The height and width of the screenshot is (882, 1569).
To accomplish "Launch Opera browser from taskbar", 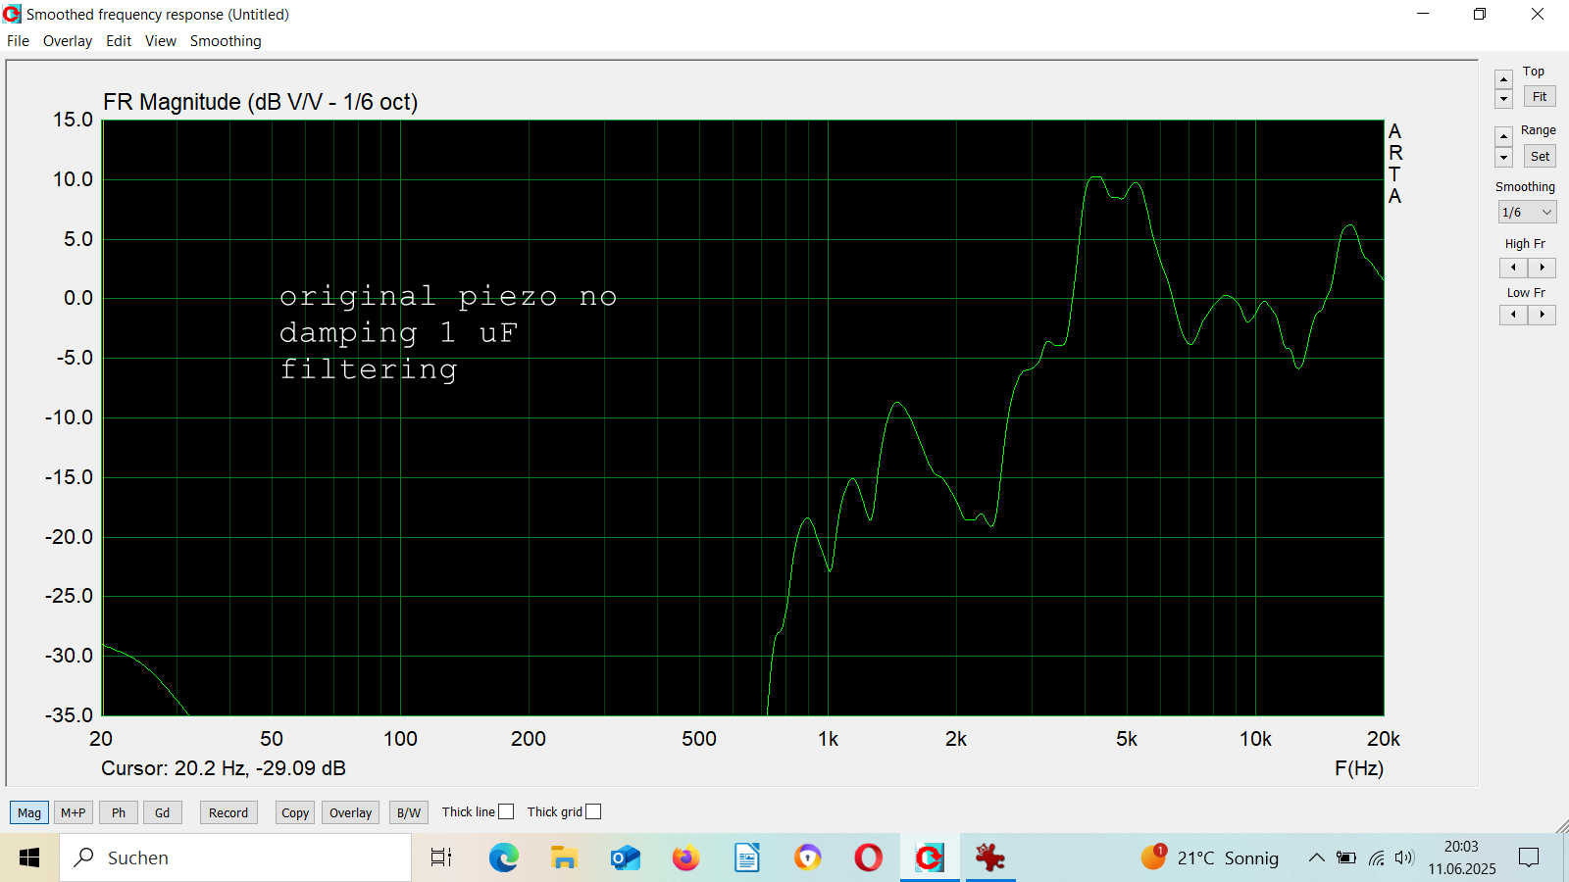I will 868,857.
